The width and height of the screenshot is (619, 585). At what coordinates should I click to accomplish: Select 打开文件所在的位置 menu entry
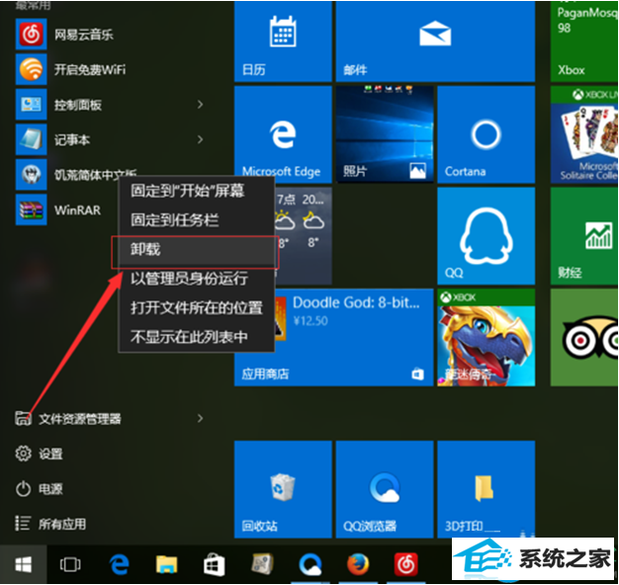pyautogui.click(x=196, y=308)
